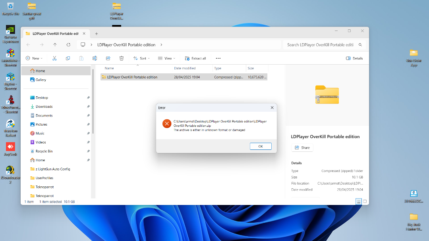The width and height of the screenshot is (429, 241).
Task: Click OK in the Error dialog
Action: [x=261, y=146]
